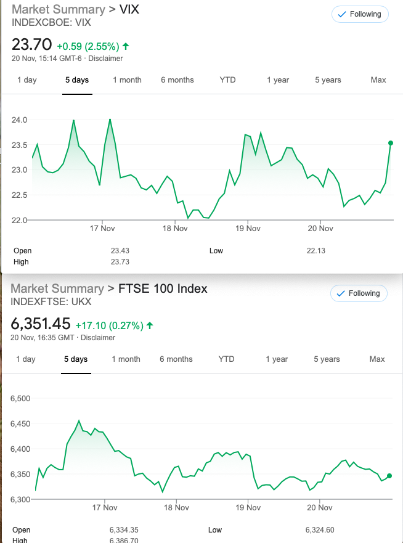Screen dimensions: 403x543
Task: Click the 17 Nov label on the VIX chart
Action: [x=102, y=229]
